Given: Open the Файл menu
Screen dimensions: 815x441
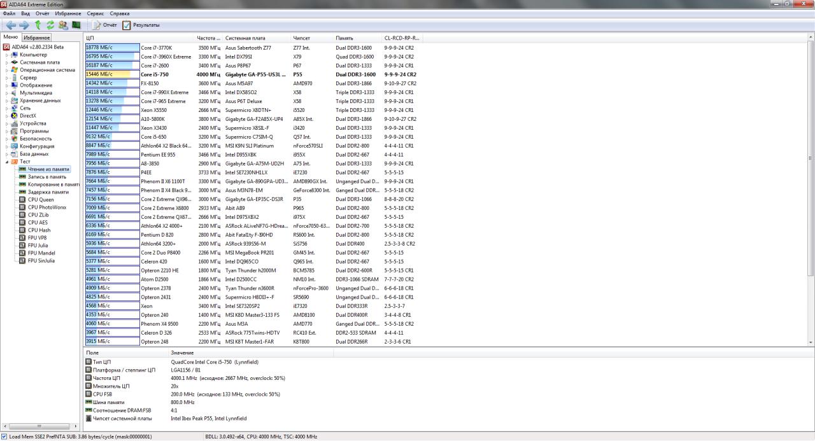Looking at the screenshot, I should tap(9, 13).
